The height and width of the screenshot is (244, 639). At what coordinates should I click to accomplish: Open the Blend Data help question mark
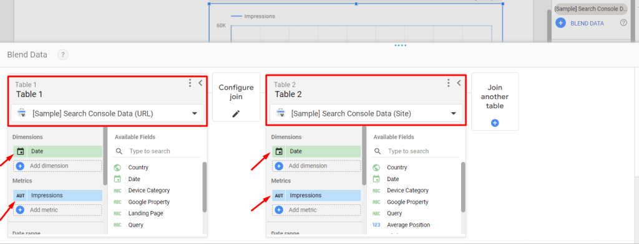pyautogui.click(x=63, y=55)
